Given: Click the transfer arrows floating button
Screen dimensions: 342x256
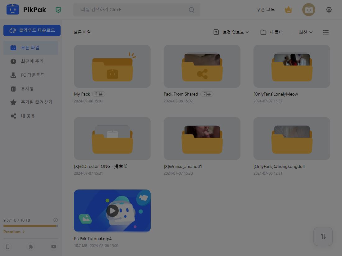Looking at the screenshot, I should (323, 236).
